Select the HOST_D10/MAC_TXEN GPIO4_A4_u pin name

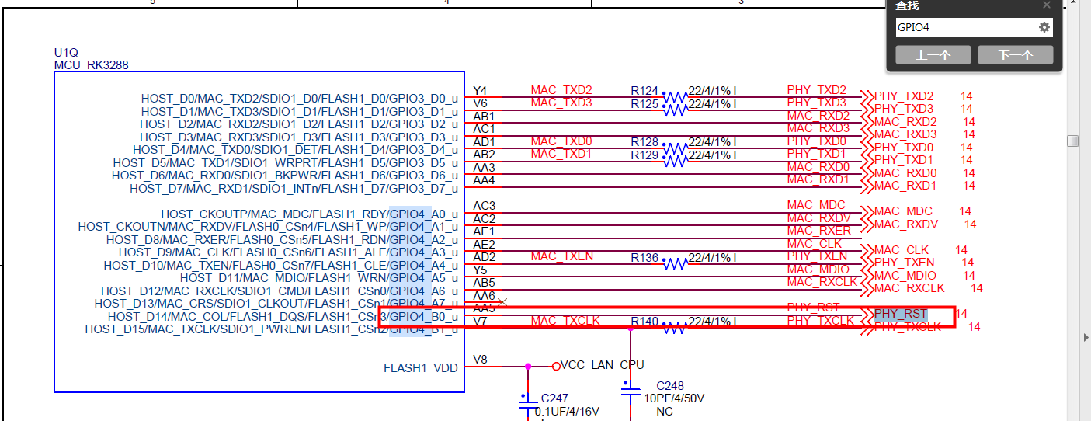pyautogui.click(x=281, y=266)
